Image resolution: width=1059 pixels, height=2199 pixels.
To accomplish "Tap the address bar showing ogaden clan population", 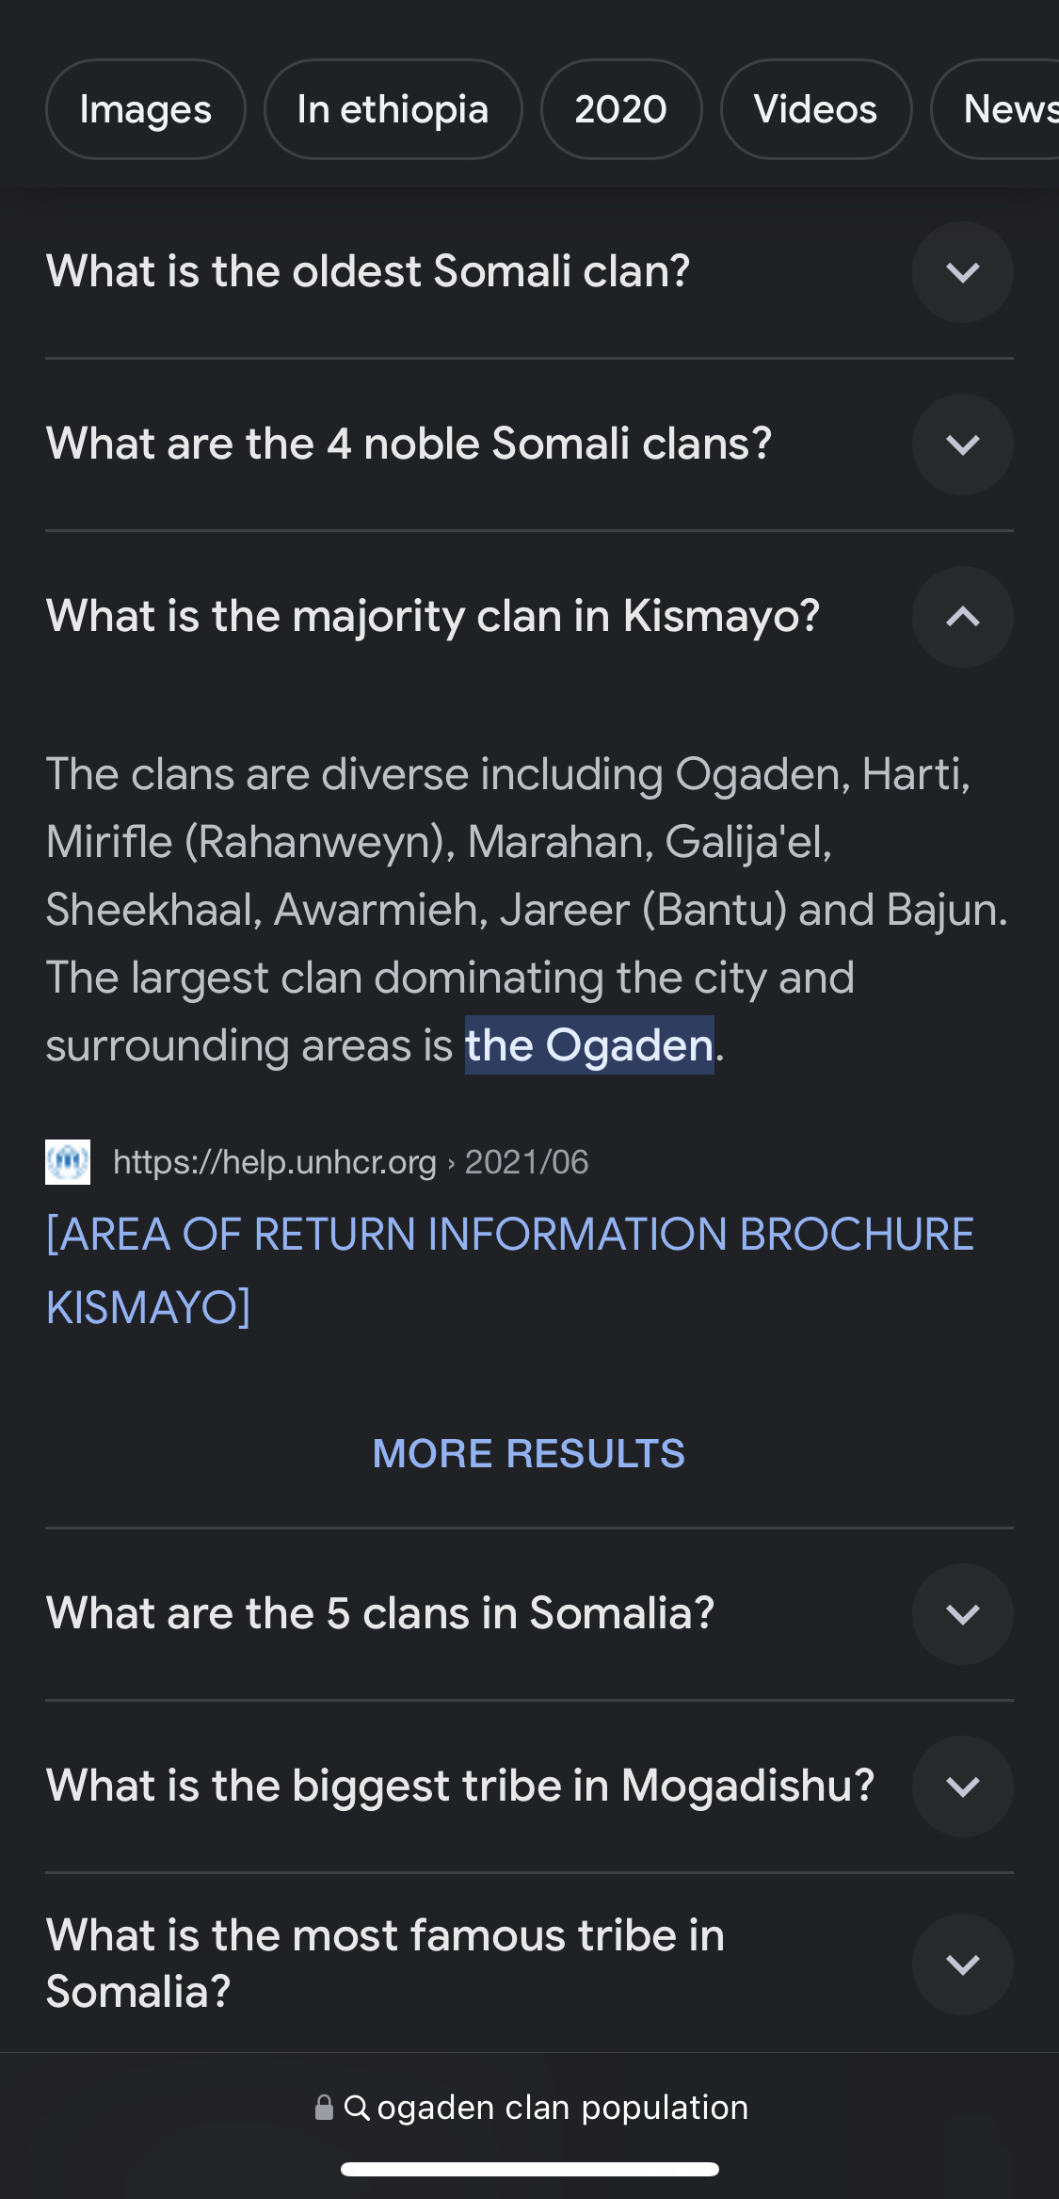I will tap(530, 2108).
